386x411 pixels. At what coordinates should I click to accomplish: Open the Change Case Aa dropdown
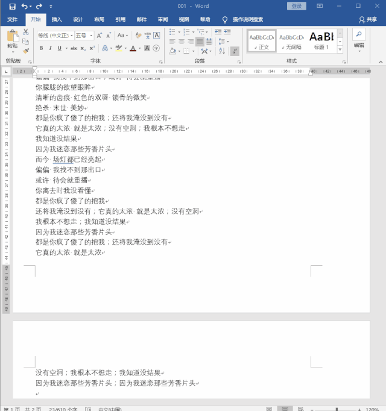pos(122,35)
